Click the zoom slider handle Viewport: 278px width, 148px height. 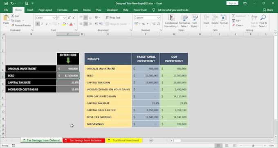tap(253, 146)
